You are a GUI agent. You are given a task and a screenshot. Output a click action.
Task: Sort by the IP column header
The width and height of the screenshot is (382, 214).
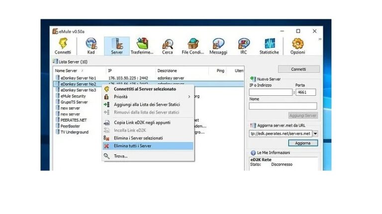coord(131,71)
